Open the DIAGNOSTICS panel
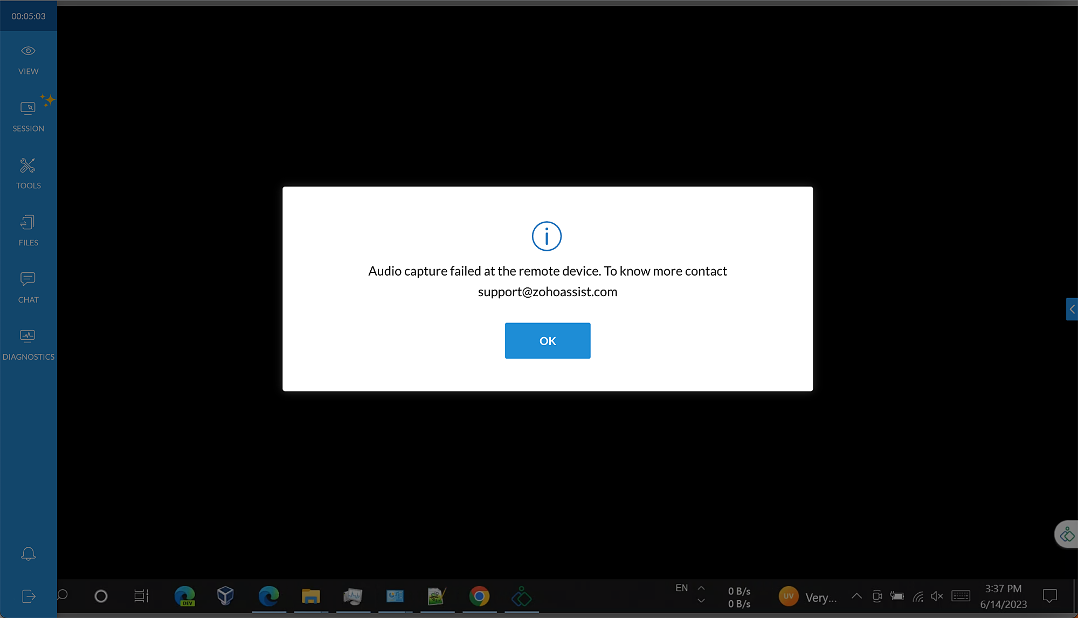Image resolution: width=1078 pixels, height=618 pixels. (28, 345)
